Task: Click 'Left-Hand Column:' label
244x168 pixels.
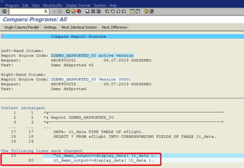Action: (22, 51)
